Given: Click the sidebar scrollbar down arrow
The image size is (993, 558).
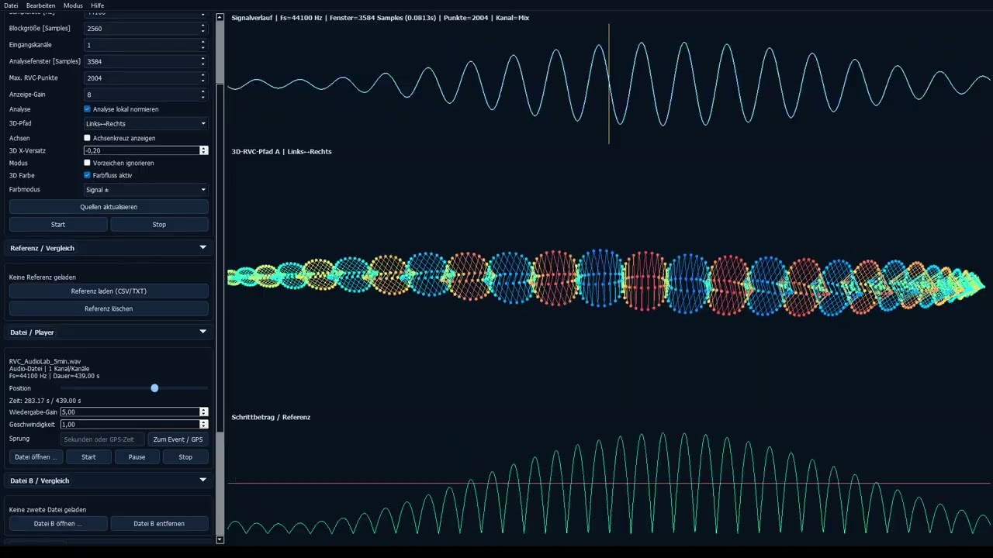Looking at the screenshot, I should (220, 539).
